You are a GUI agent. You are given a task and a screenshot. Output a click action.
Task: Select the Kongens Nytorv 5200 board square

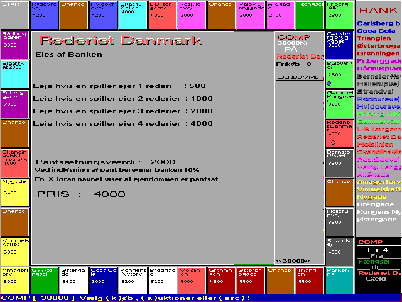(x=133, y=280)
